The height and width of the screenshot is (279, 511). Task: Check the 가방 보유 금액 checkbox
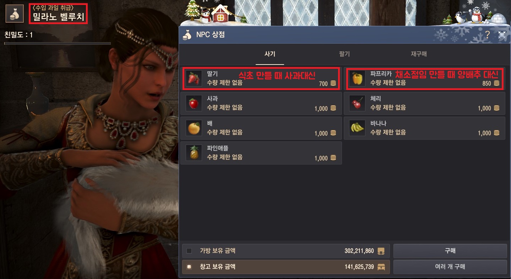point(189,251)
